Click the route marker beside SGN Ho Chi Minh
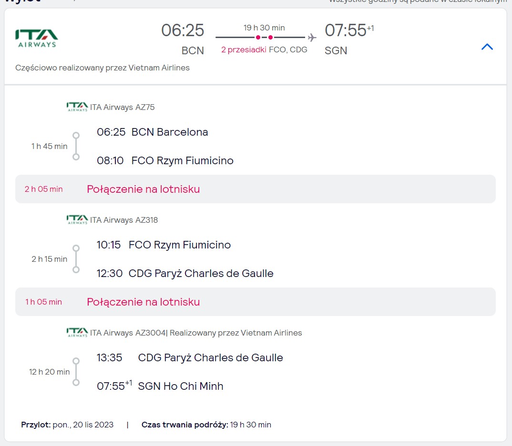This screenshot has height=446, width=512. pos(76,382)
